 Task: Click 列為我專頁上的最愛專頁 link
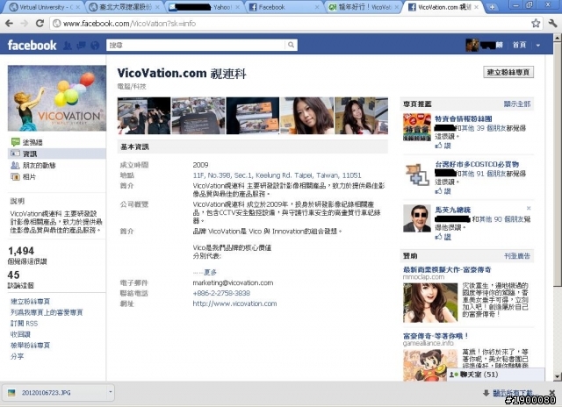(47, 312)
